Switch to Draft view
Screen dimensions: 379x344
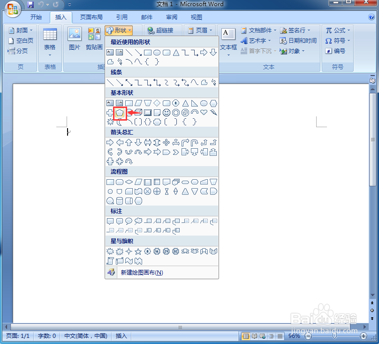280,336
